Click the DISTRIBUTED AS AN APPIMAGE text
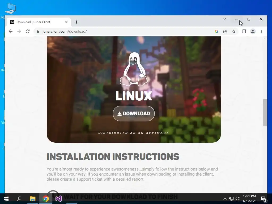 pos(134,133)
